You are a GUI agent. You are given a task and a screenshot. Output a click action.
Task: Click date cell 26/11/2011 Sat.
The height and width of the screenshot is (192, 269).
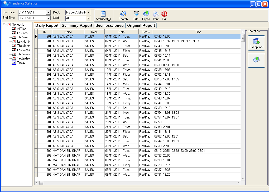(x=122, y=136)
